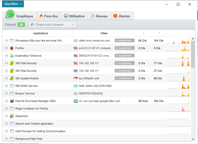The height and width of the screenshot is (144, 198).
Task: Sort by upload arrow column header
Action: 159,33
